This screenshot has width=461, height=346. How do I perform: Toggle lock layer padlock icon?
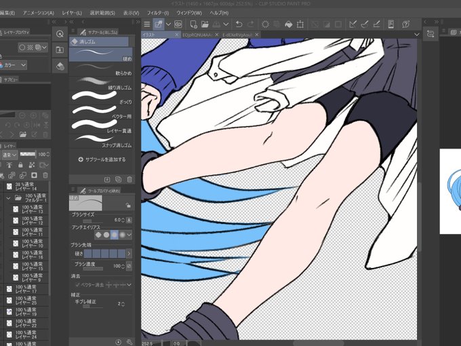pos(20,165)
